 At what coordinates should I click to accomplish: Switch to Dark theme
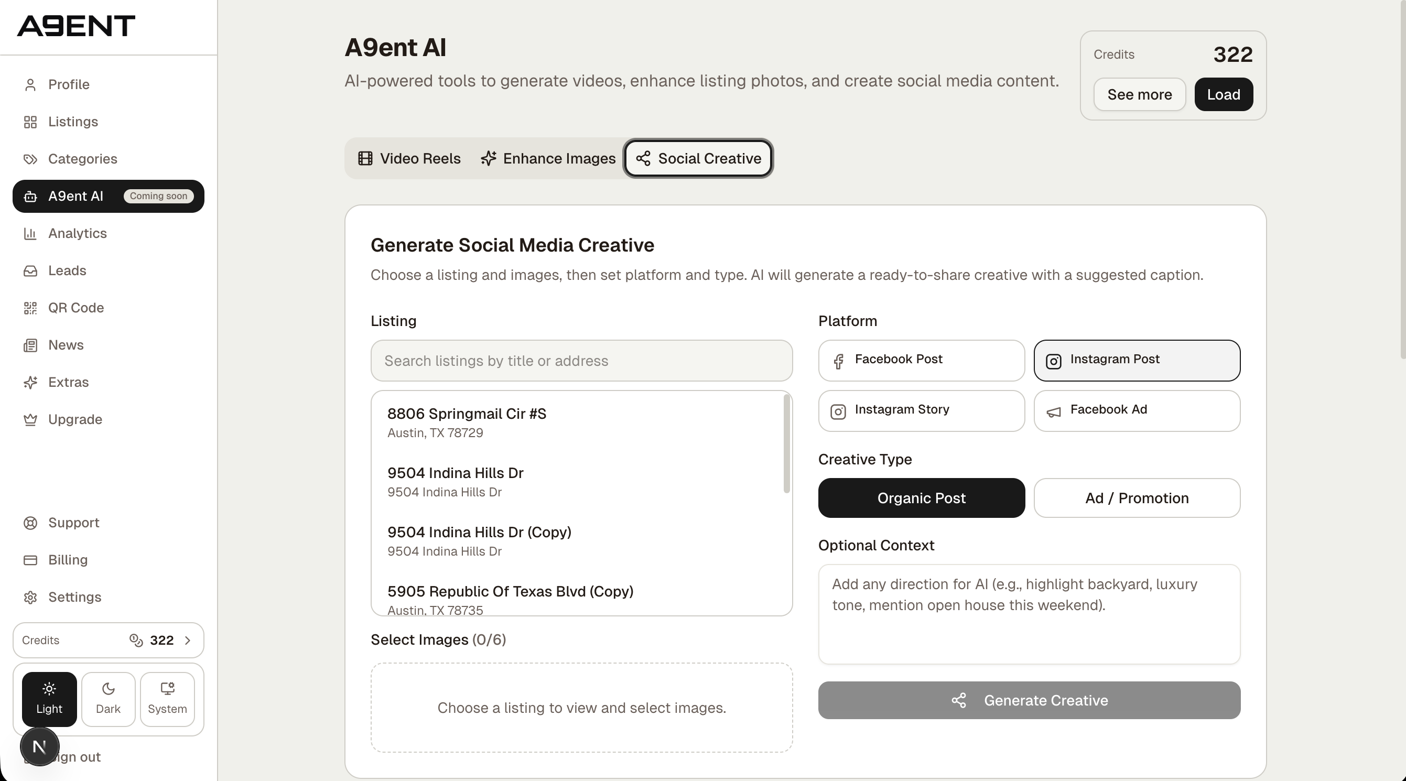click(x=107, y=699)
